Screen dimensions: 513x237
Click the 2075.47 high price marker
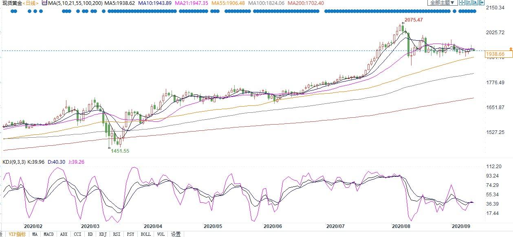tap(414, 20)
